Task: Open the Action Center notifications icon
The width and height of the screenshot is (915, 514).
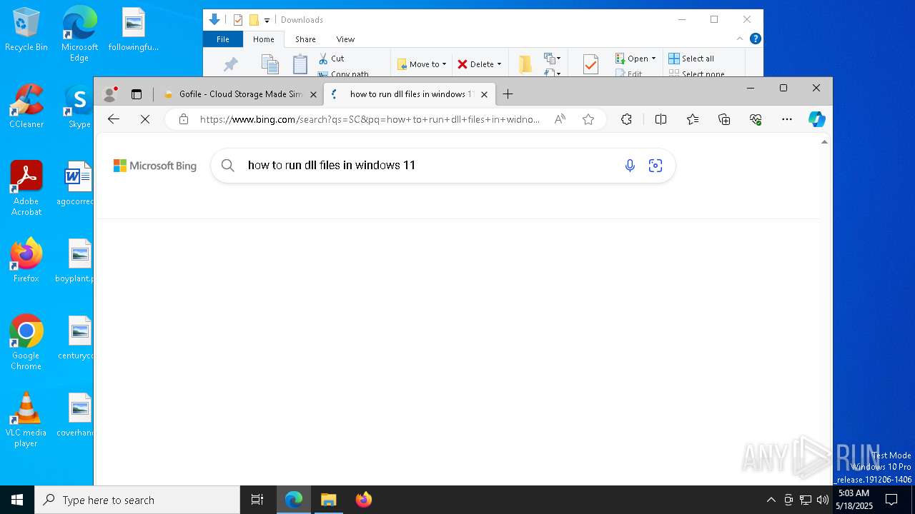Action: pos(891,500)
